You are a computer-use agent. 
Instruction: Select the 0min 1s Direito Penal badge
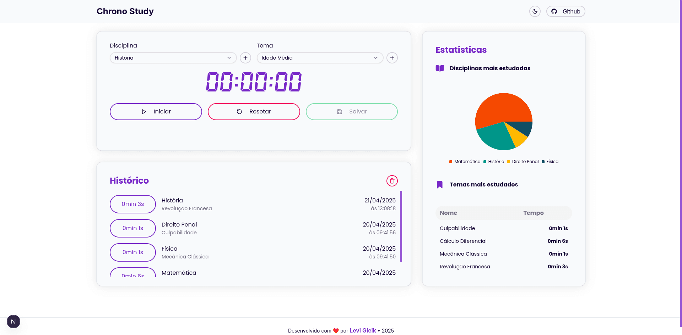(133, 228)
